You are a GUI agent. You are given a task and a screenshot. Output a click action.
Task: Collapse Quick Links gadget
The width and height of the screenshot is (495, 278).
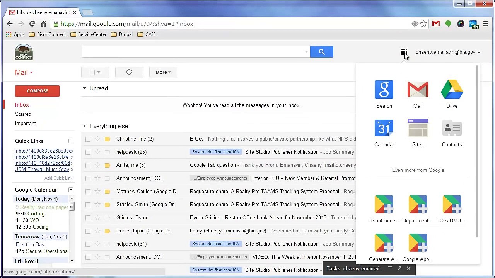(71, 141)
